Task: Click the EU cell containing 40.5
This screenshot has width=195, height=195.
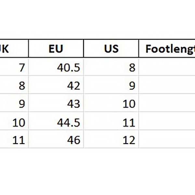Action: [56, 68]
